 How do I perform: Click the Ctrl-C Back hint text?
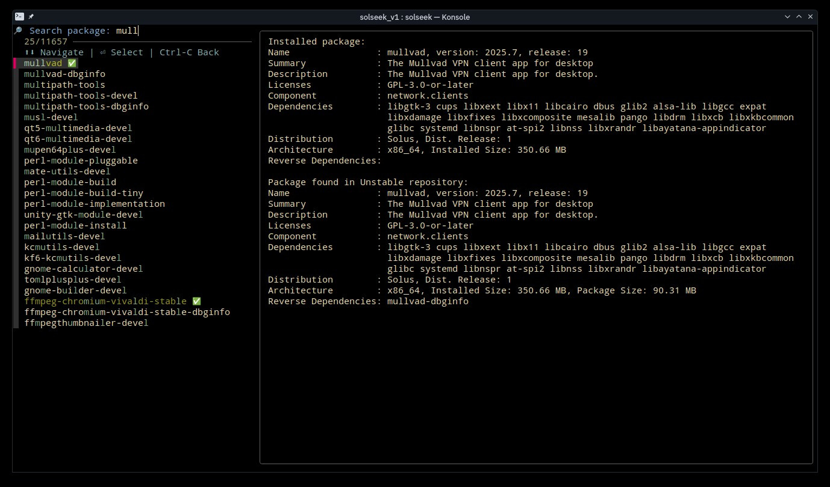pyautogui.click(x=189, y=52)
